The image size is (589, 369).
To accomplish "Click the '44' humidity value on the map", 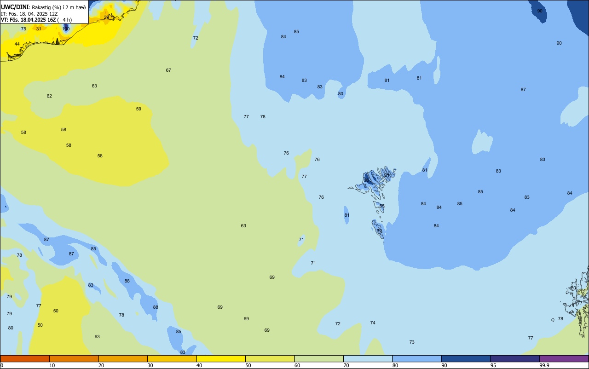I will click(x=17, y=44).
